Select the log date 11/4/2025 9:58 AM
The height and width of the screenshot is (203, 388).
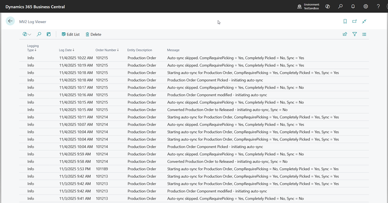(x=75, y=161)
